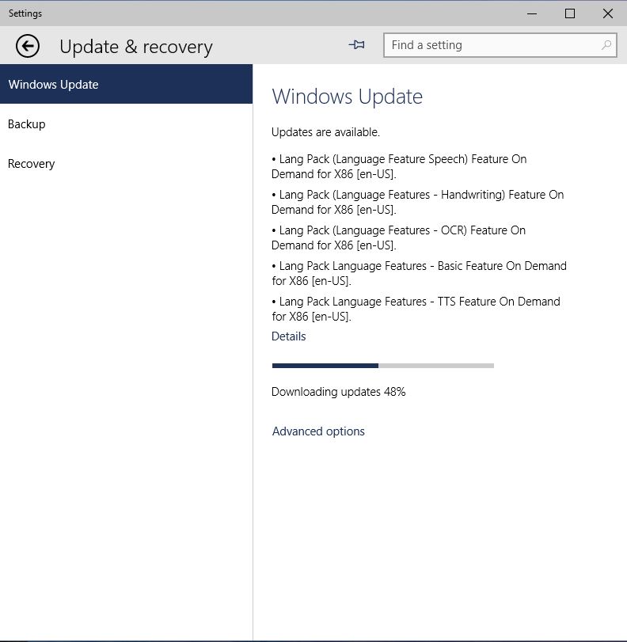627x642 pixels.
Task: Click the download progress bar
Action: (x=383, y=366)
